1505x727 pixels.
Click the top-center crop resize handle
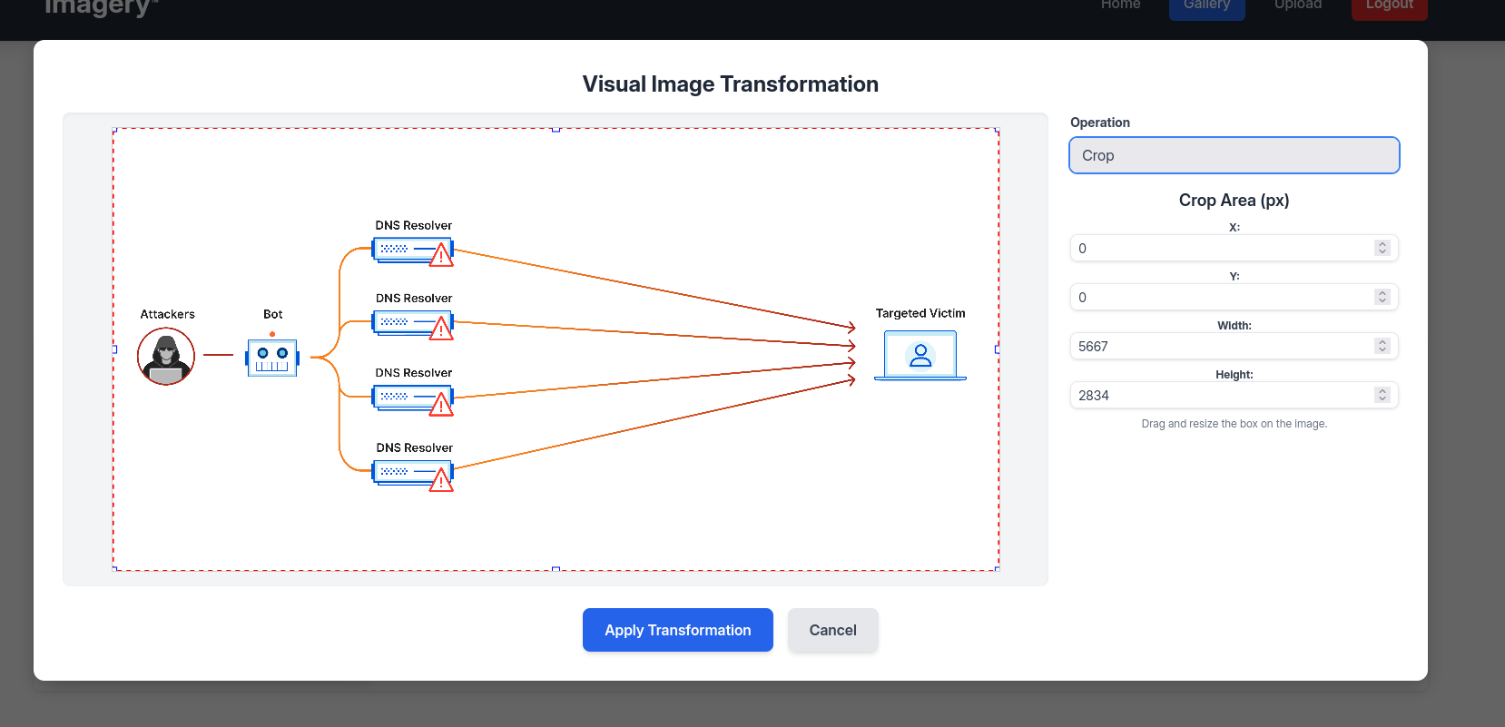[x=556, y=130]
